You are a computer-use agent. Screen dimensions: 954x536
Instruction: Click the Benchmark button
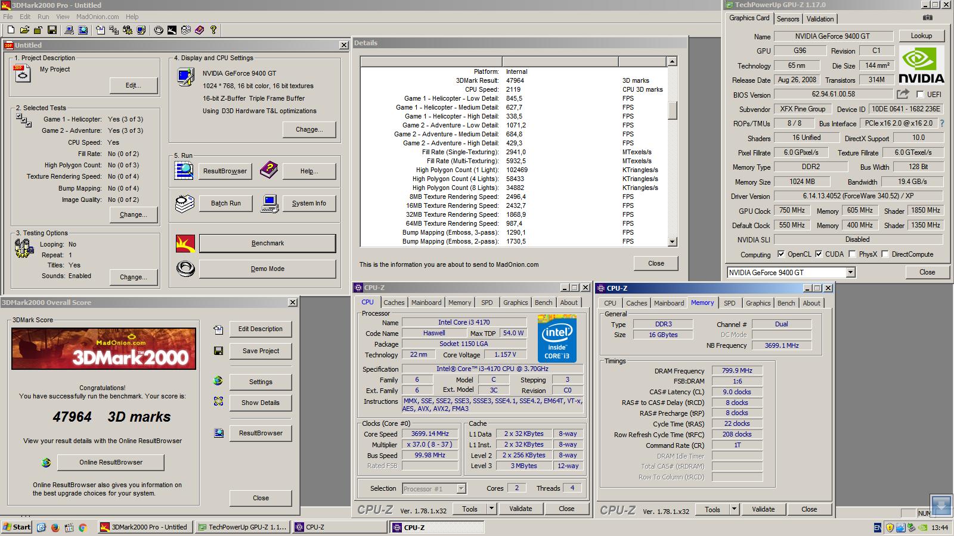point(268,243)
